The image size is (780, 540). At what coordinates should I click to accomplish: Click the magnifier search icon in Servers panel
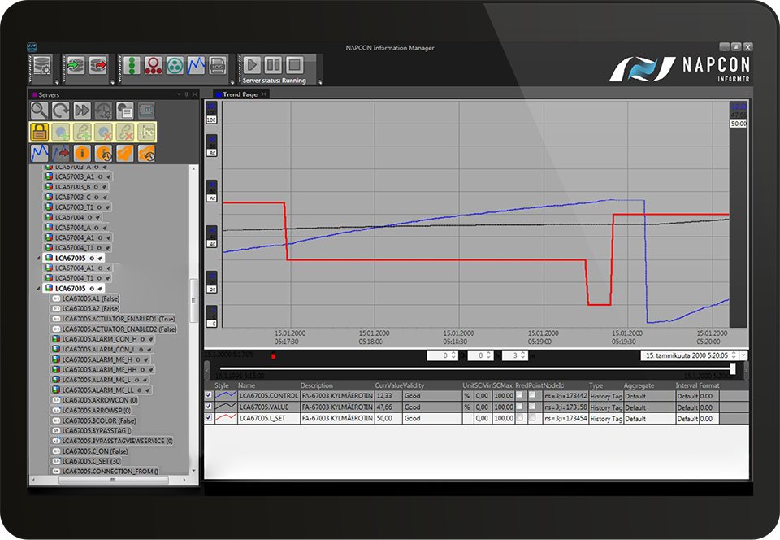coord(39,111)
